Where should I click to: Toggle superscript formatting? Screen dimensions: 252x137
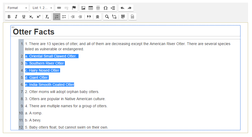[38, 17]
